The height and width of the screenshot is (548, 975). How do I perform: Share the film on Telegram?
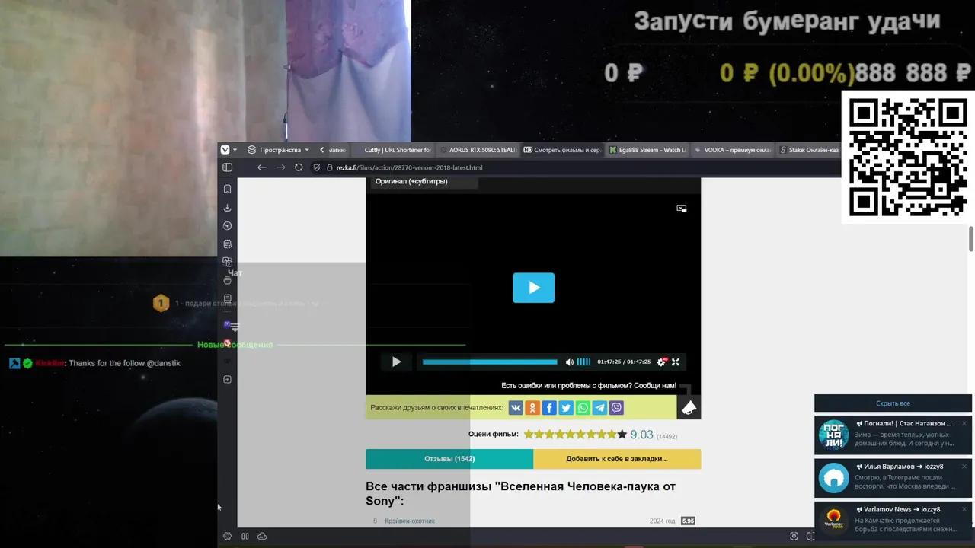[599, 408]
